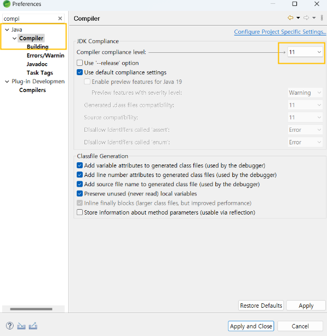Screen dimensions: 327x336
Task: Clear the filter text with the X icon
Action: tap(60, 19)
